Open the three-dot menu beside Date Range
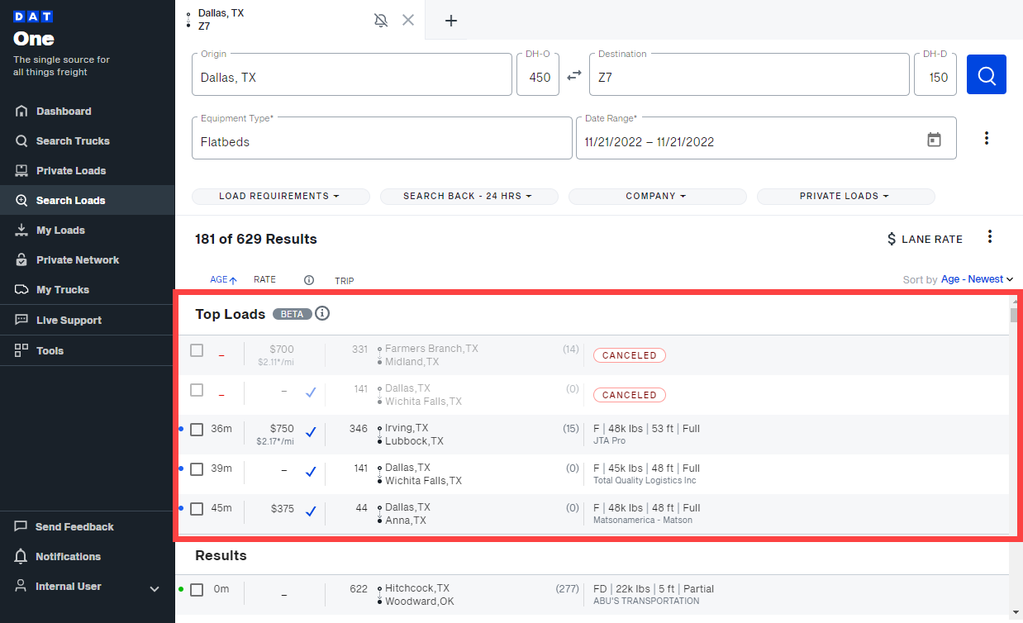 (x=987, y=138)
